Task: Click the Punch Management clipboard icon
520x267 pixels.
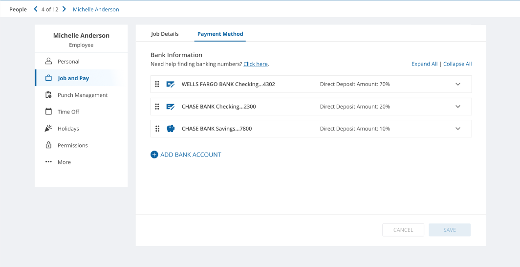Action: pos(48,95)
